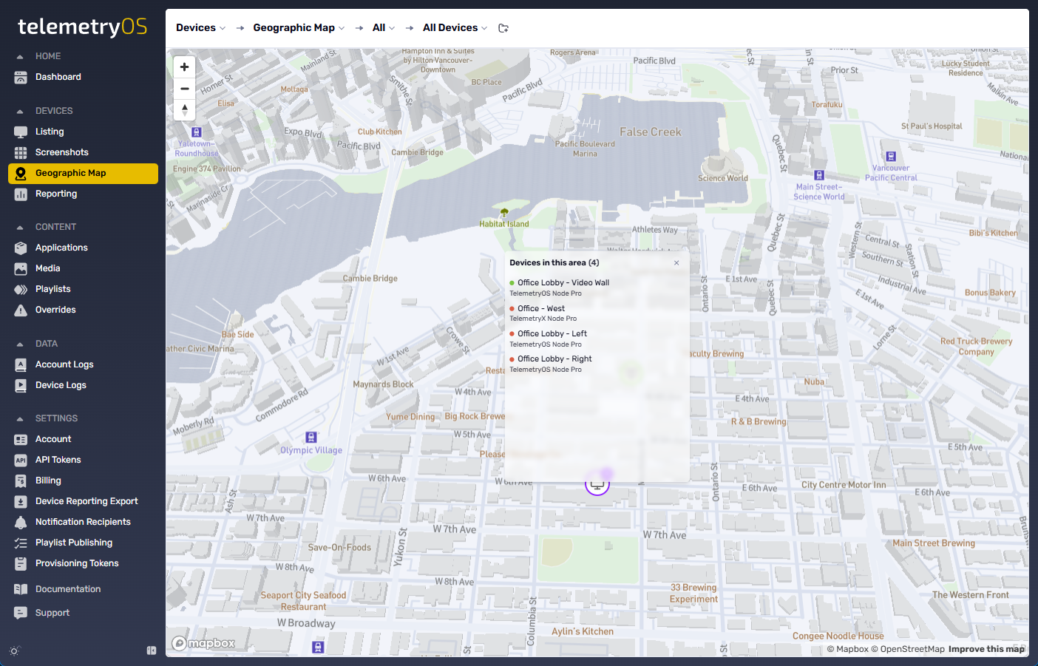1038x666 pixels.
Task: Collapse the SETTINGS section
Action: (x=20, y=419)
